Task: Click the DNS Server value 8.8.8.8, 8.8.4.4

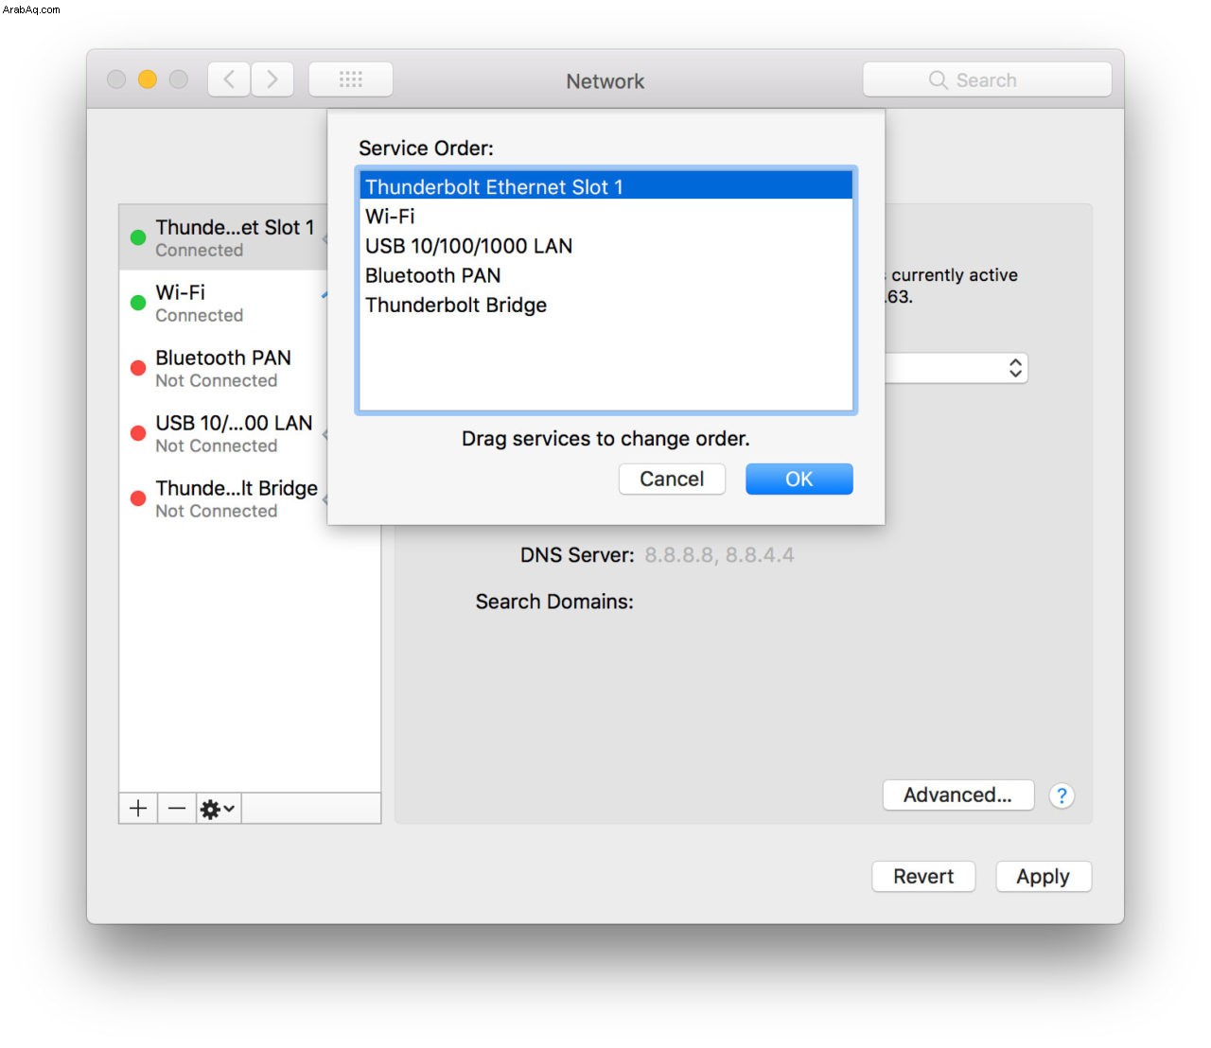Action: tap(719, 555)
